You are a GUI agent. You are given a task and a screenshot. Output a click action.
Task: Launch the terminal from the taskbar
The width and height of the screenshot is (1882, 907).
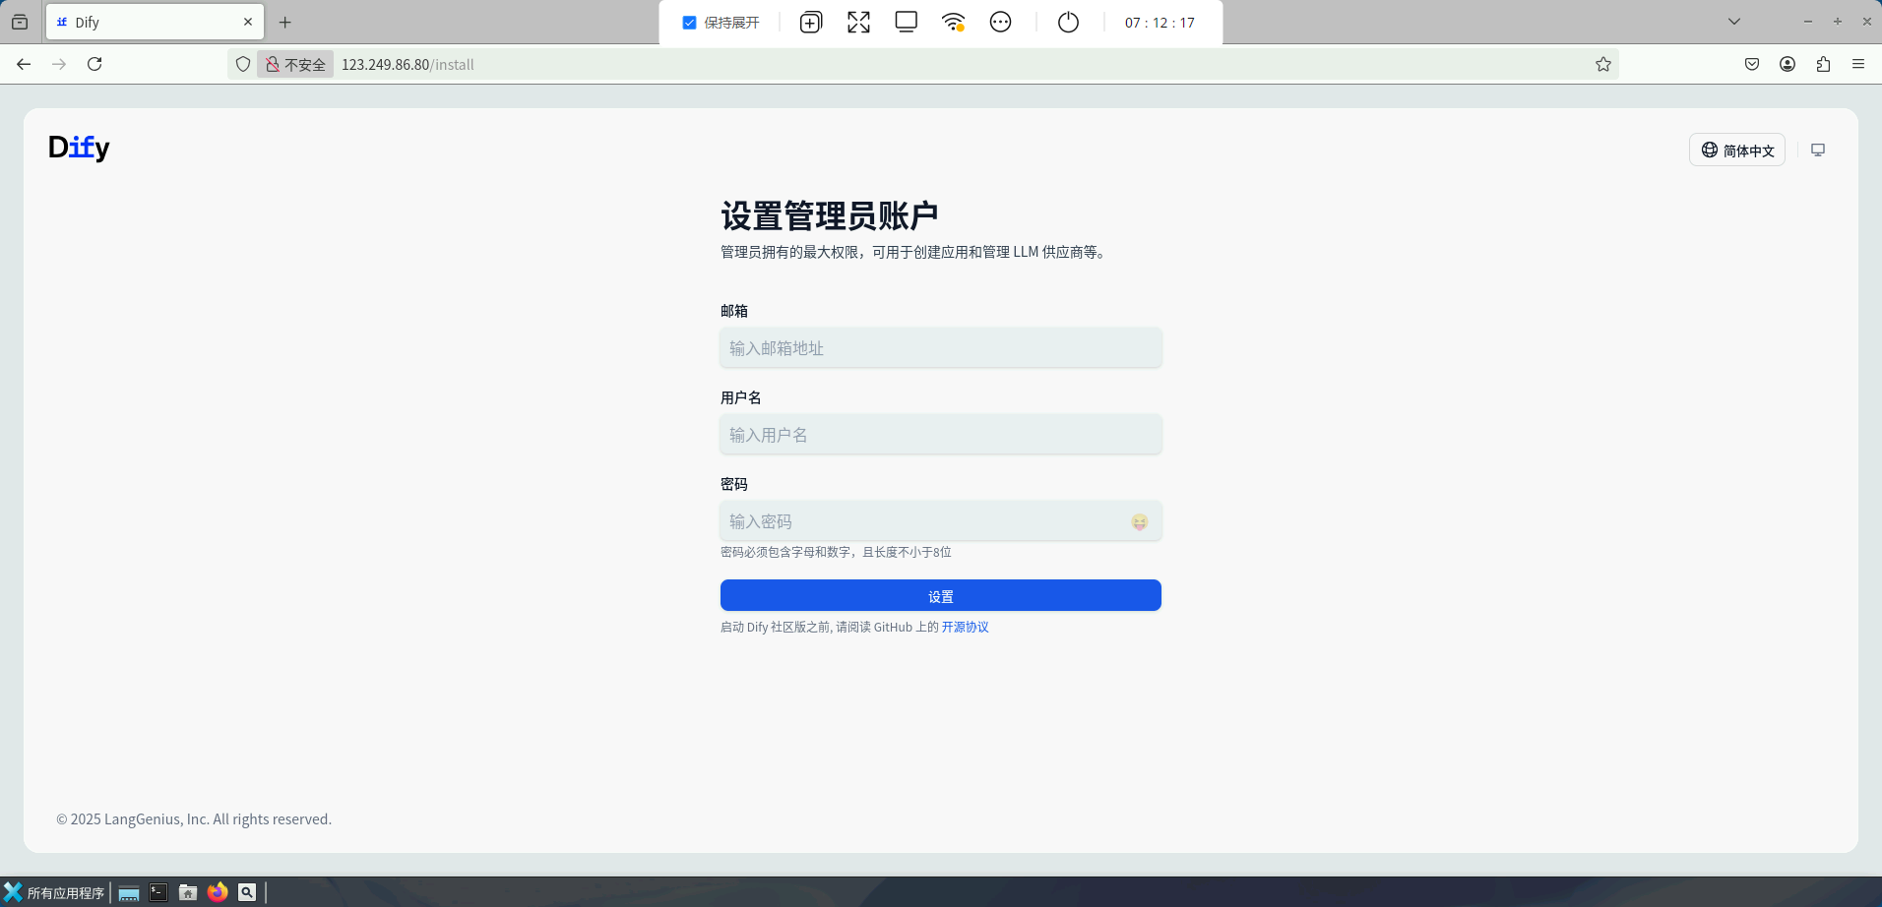coord(158,892)
